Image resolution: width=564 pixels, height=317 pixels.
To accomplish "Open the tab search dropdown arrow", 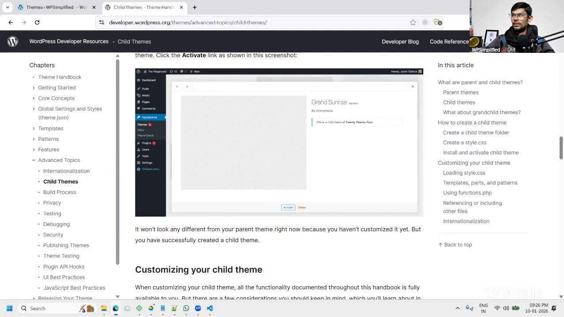I will [7, 7].
